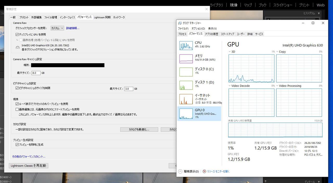Viewport: 333px width, 183px height.
Task: Click the driver date 2019/09/25 value
Action: [311, 147]
